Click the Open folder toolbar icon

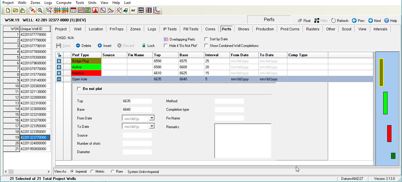point(16,10)
